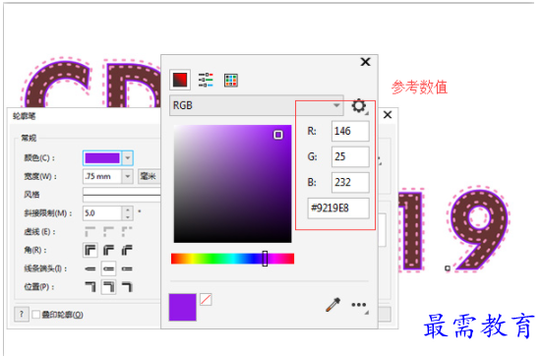Adjust the miter limit stepper arrows
543x357 pixels.
pyautogui.click(x=128, y=213)
